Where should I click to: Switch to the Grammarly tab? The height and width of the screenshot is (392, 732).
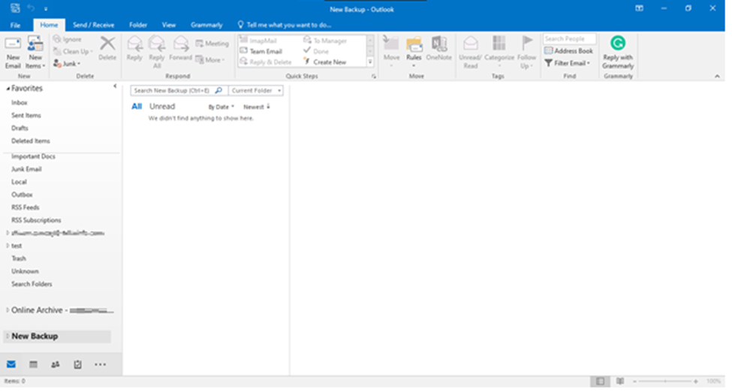pos(206,26)
